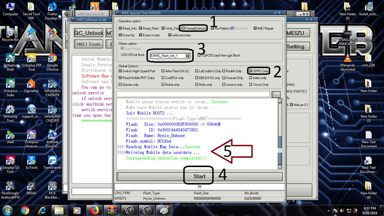The height and width of the screenshot is (216, 384).
Task: Open IMEI Tools in MRT Software window
Action: [88, 44]
